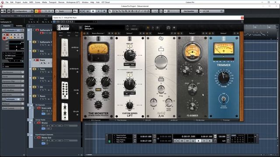Screen dimensions: 280x157
Task: Open the Transport menu
Action: (52, 2)
